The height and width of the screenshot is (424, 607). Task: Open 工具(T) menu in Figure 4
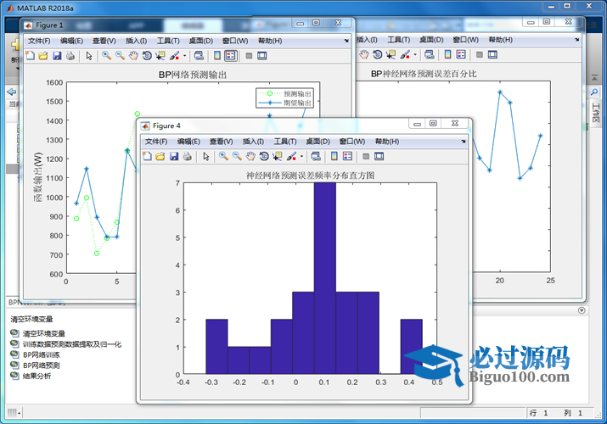(x=285, y=142)
